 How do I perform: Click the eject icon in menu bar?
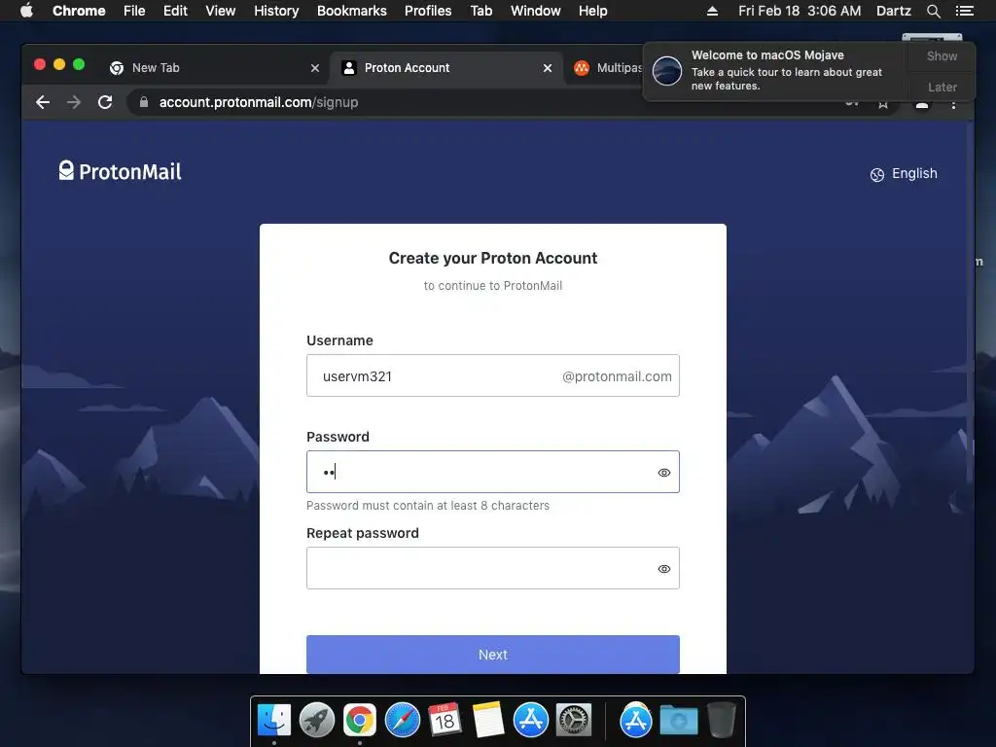point(712,11)
